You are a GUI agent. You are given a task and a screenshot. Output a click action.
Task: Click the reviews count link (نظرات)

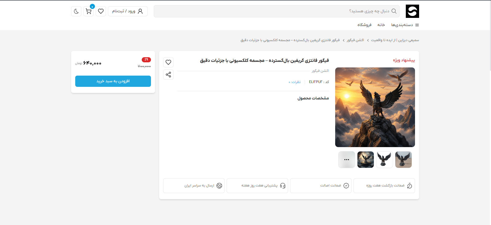coord(294,82)
